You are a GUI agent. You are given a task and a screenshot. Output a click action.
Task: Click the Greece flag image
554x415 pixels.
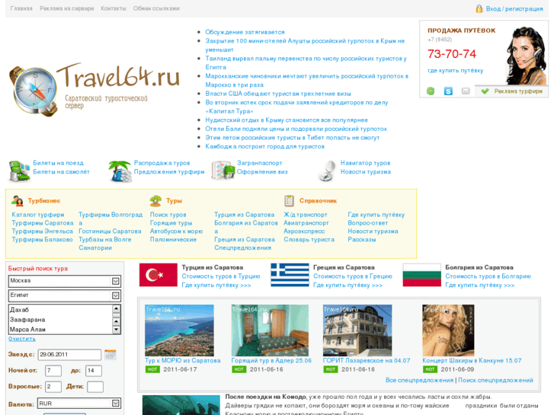coord(290,275)
